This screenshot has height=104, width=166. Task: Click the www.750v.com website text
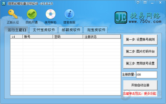point(145,21)
